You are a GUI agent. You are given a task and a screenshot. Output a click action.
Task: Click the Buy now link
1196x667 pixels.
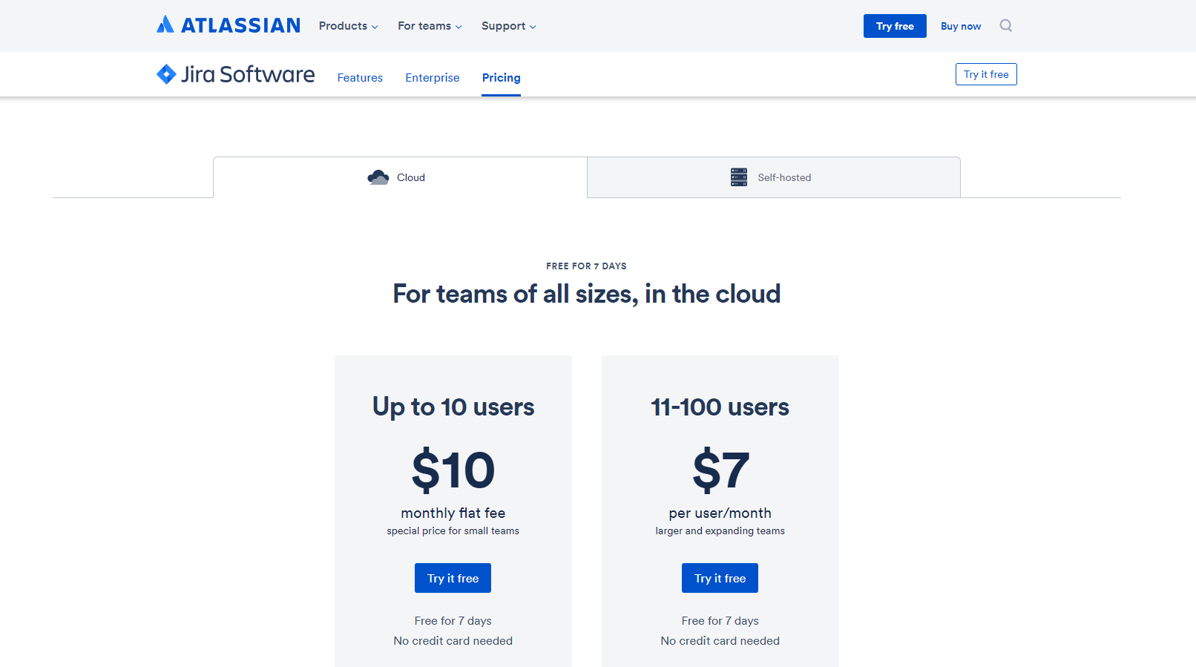coord(961,26)
